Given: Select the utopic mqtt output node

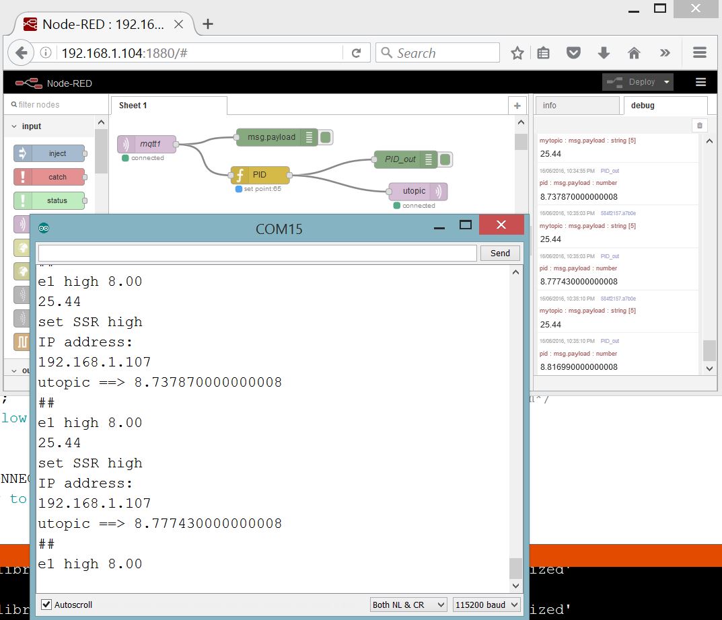Looking at the screenshot, I should 418,191.
